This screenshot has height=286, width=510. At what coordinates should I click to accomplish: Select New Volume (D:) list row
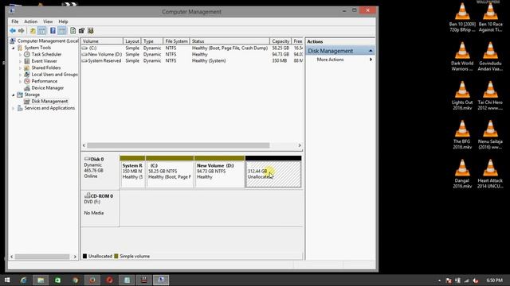click(x=192, y=55)
